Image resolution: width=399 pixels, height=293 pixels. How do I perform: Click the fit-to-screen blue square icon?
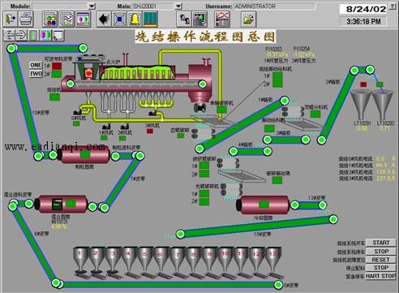(x=119, y=19)
